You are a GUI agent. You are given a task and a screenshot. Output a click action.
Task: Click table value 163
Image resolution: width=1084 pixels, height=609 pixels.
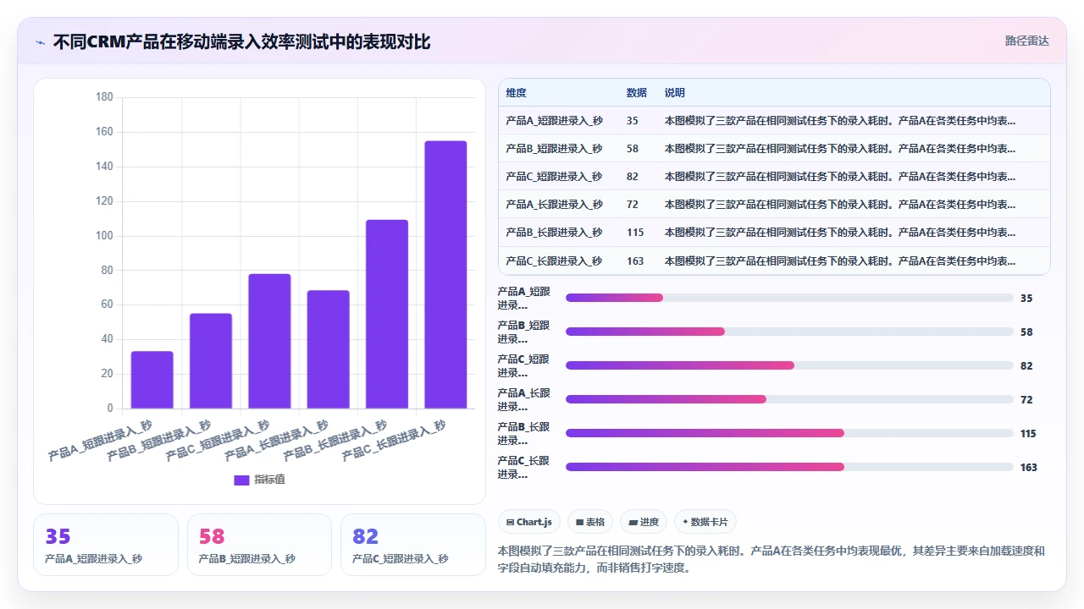(635, 261)
